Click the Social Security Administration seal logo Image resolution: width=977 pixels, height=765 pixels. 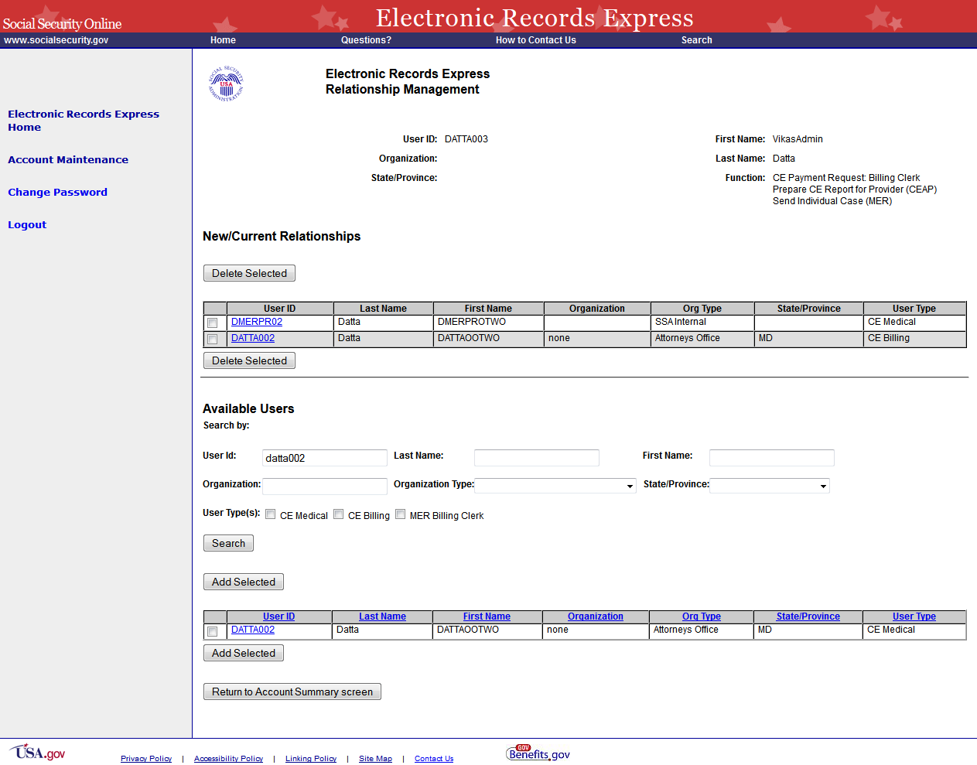point(226,84)
